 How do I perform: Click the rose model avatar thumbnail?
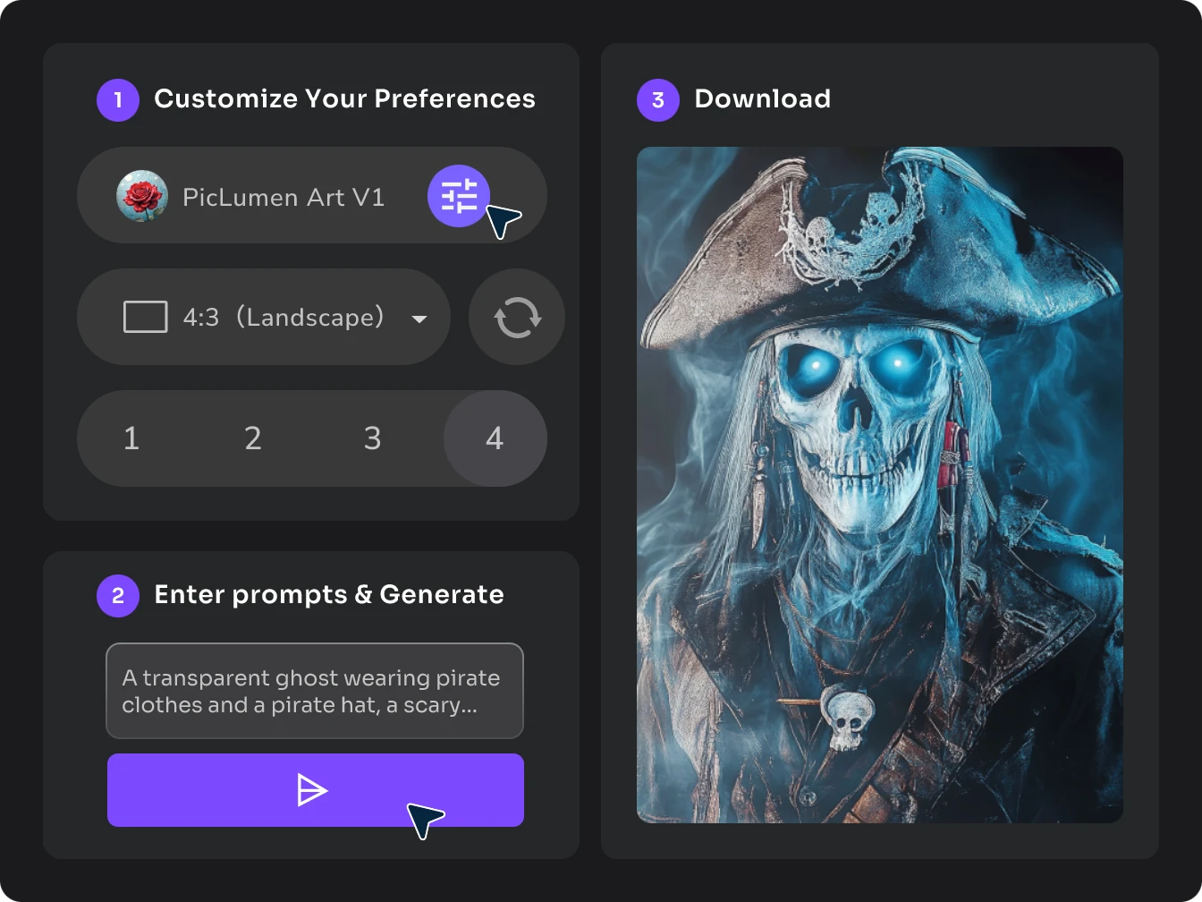143,196
